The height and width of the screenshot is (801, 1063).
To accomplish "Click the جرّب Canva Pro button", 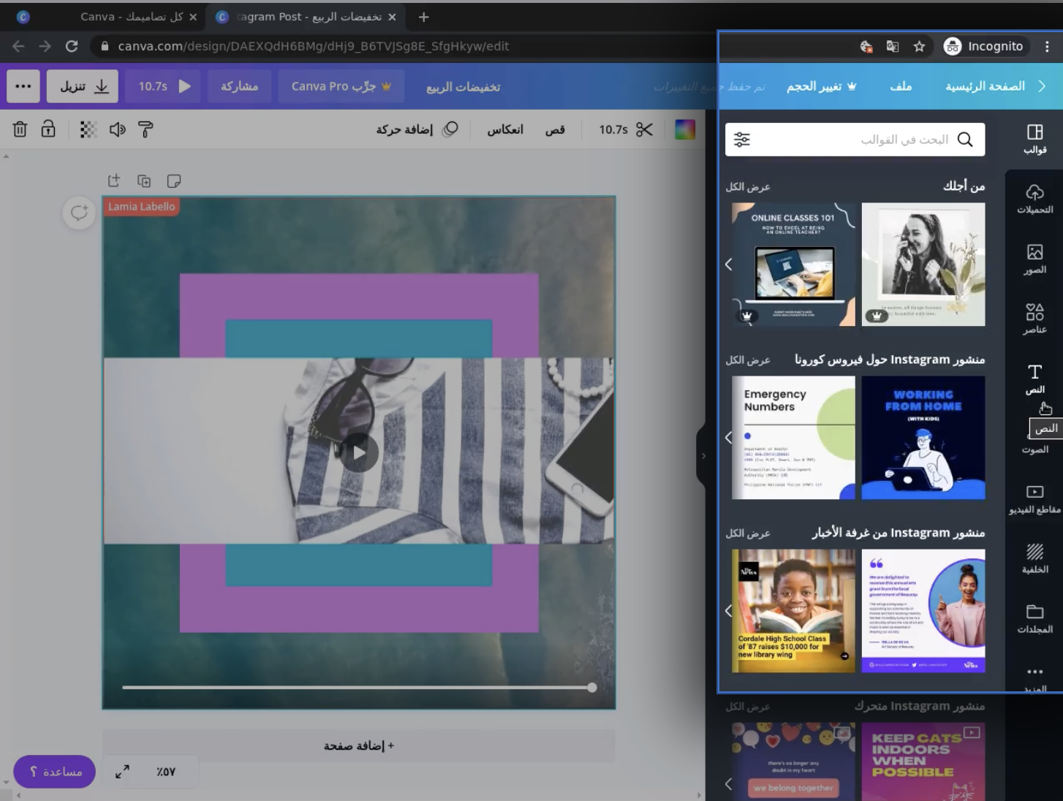I will [341, 86].
